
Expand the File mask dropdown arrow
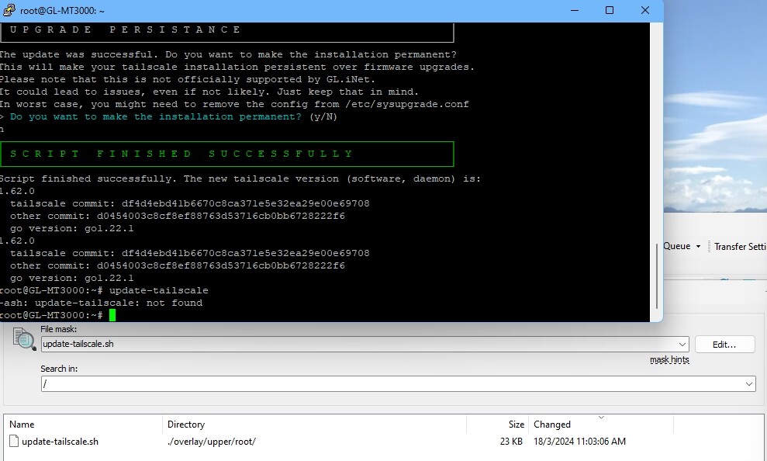(x=682, y=344)
